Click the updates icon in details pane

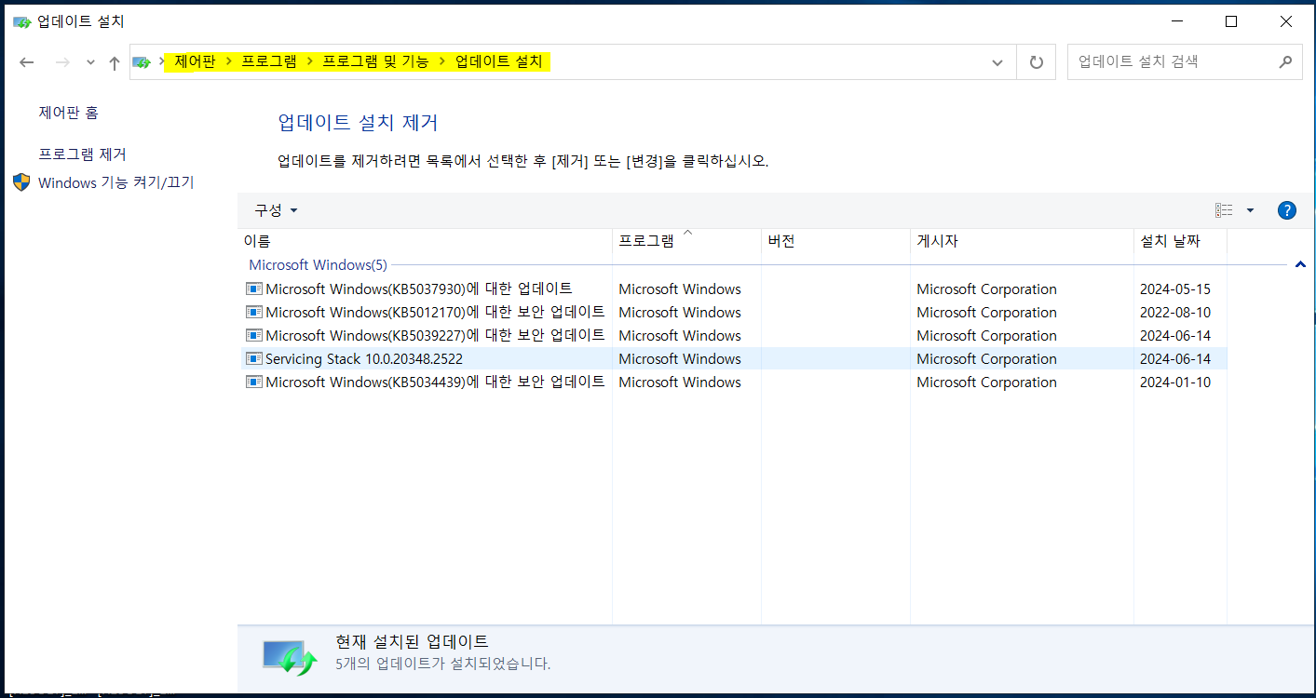click(291, 656)
